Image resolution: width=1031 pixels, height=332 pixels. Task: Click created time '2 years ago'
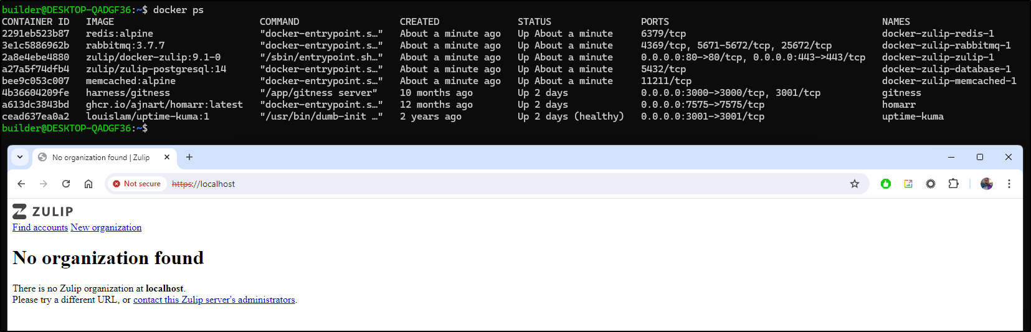pos(430,116)
